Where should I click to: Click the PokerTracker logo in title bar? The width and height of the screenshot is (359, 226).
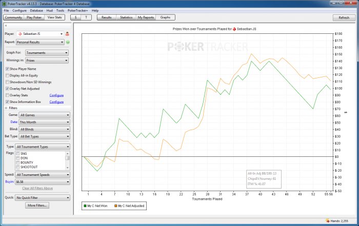[5, 3]
